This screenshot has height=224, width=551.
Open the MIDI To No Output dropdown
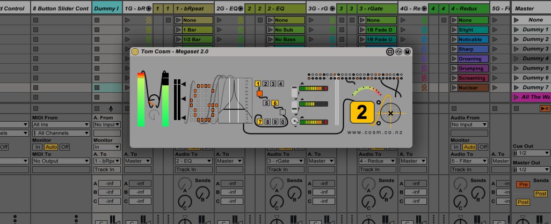tap(61, 161)
